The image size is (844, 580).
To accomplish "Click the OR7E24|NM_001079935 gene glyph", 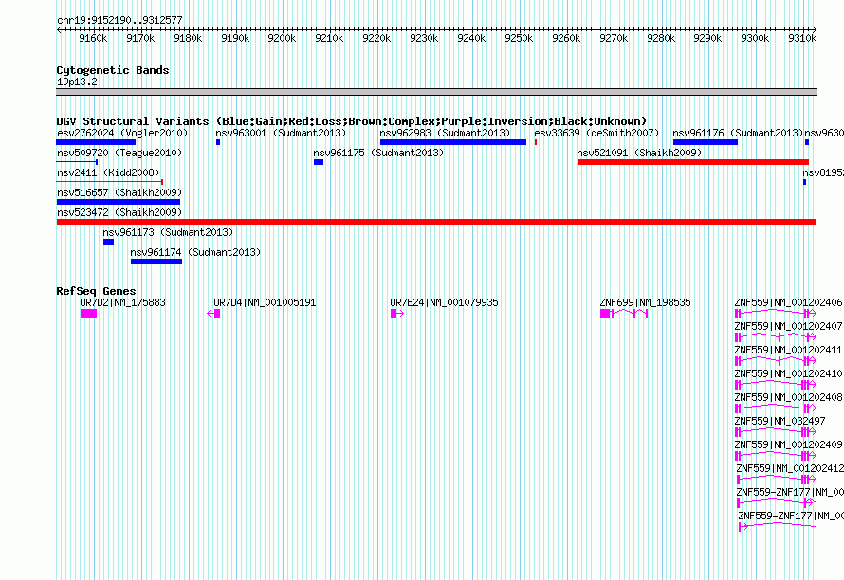I will pyautogui.click(x=397, y=314).
